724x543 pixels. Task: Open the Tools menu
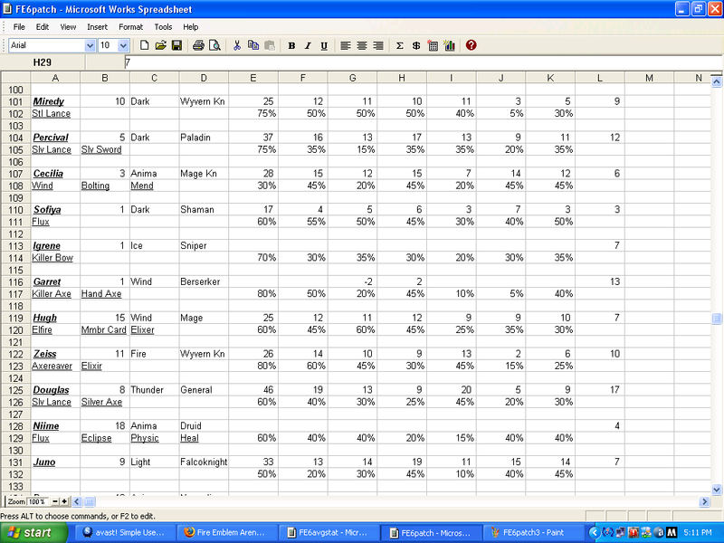[x=163, y=27]
